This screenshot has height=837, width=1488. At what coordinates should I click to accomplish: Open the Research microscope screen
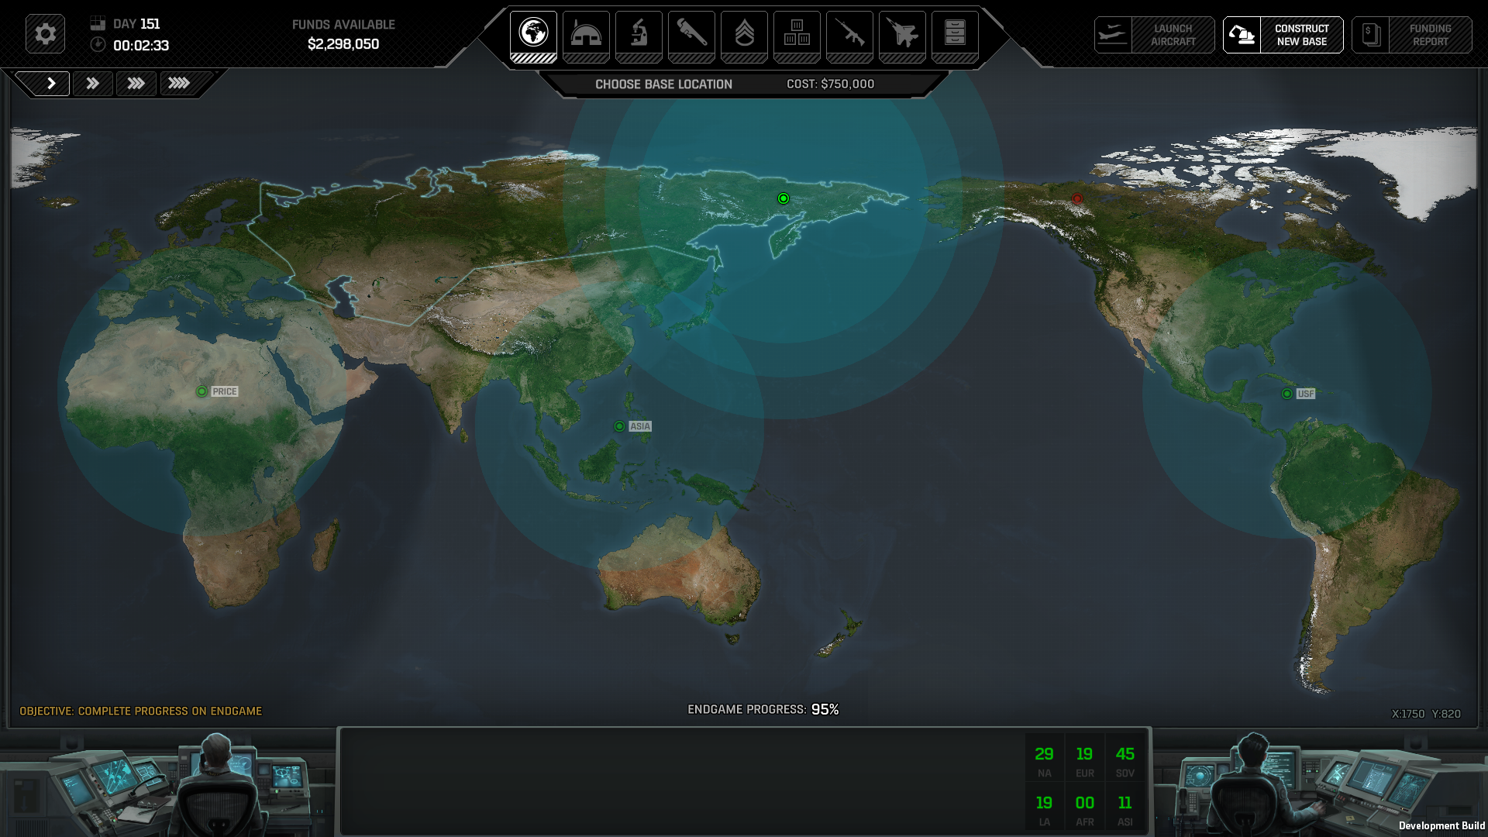[639, 36]
